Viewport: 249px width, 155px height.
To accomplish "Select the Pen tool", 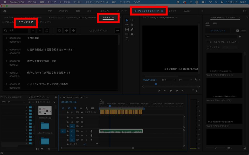I will tap(132, 29).
